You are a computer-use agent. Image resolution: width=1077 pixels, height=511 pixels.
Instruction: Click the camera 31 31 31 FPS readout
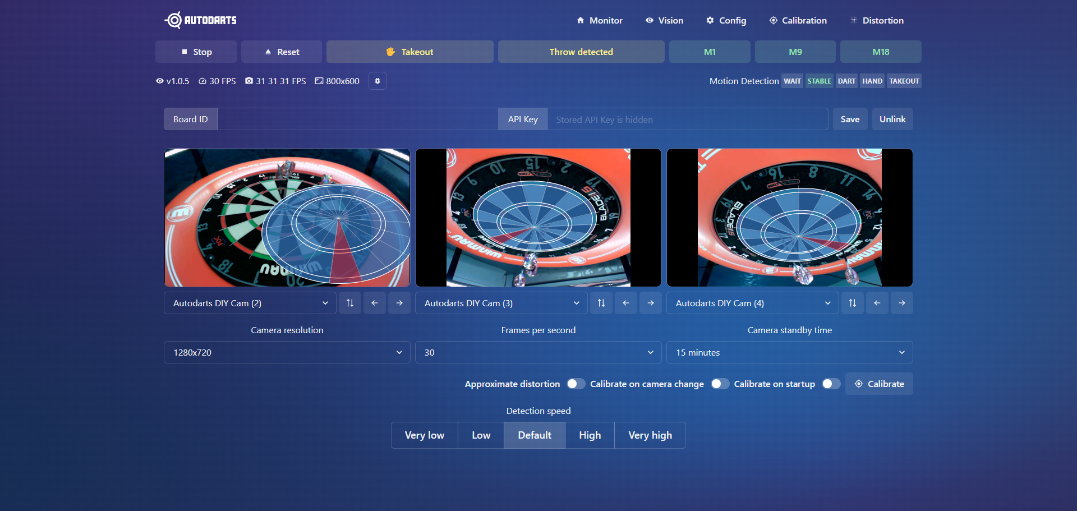275,81
